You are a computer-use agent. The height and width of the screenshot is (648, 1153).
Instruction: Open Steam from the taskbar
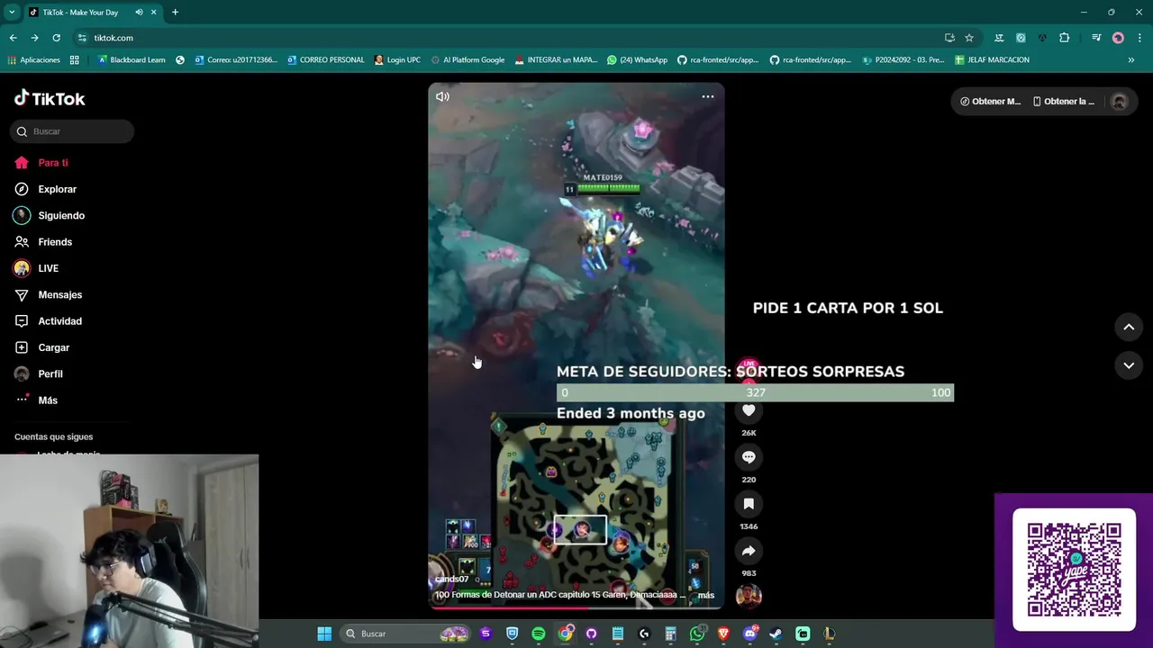pos(776,634)
